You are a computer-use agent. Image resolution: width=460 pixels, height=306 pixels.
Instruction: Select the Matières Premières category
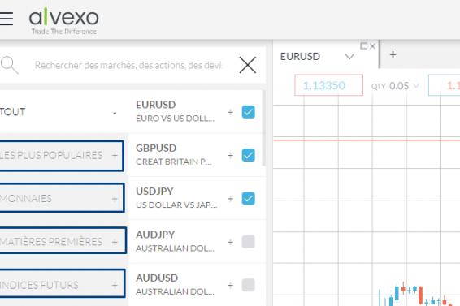pos(63,241)
